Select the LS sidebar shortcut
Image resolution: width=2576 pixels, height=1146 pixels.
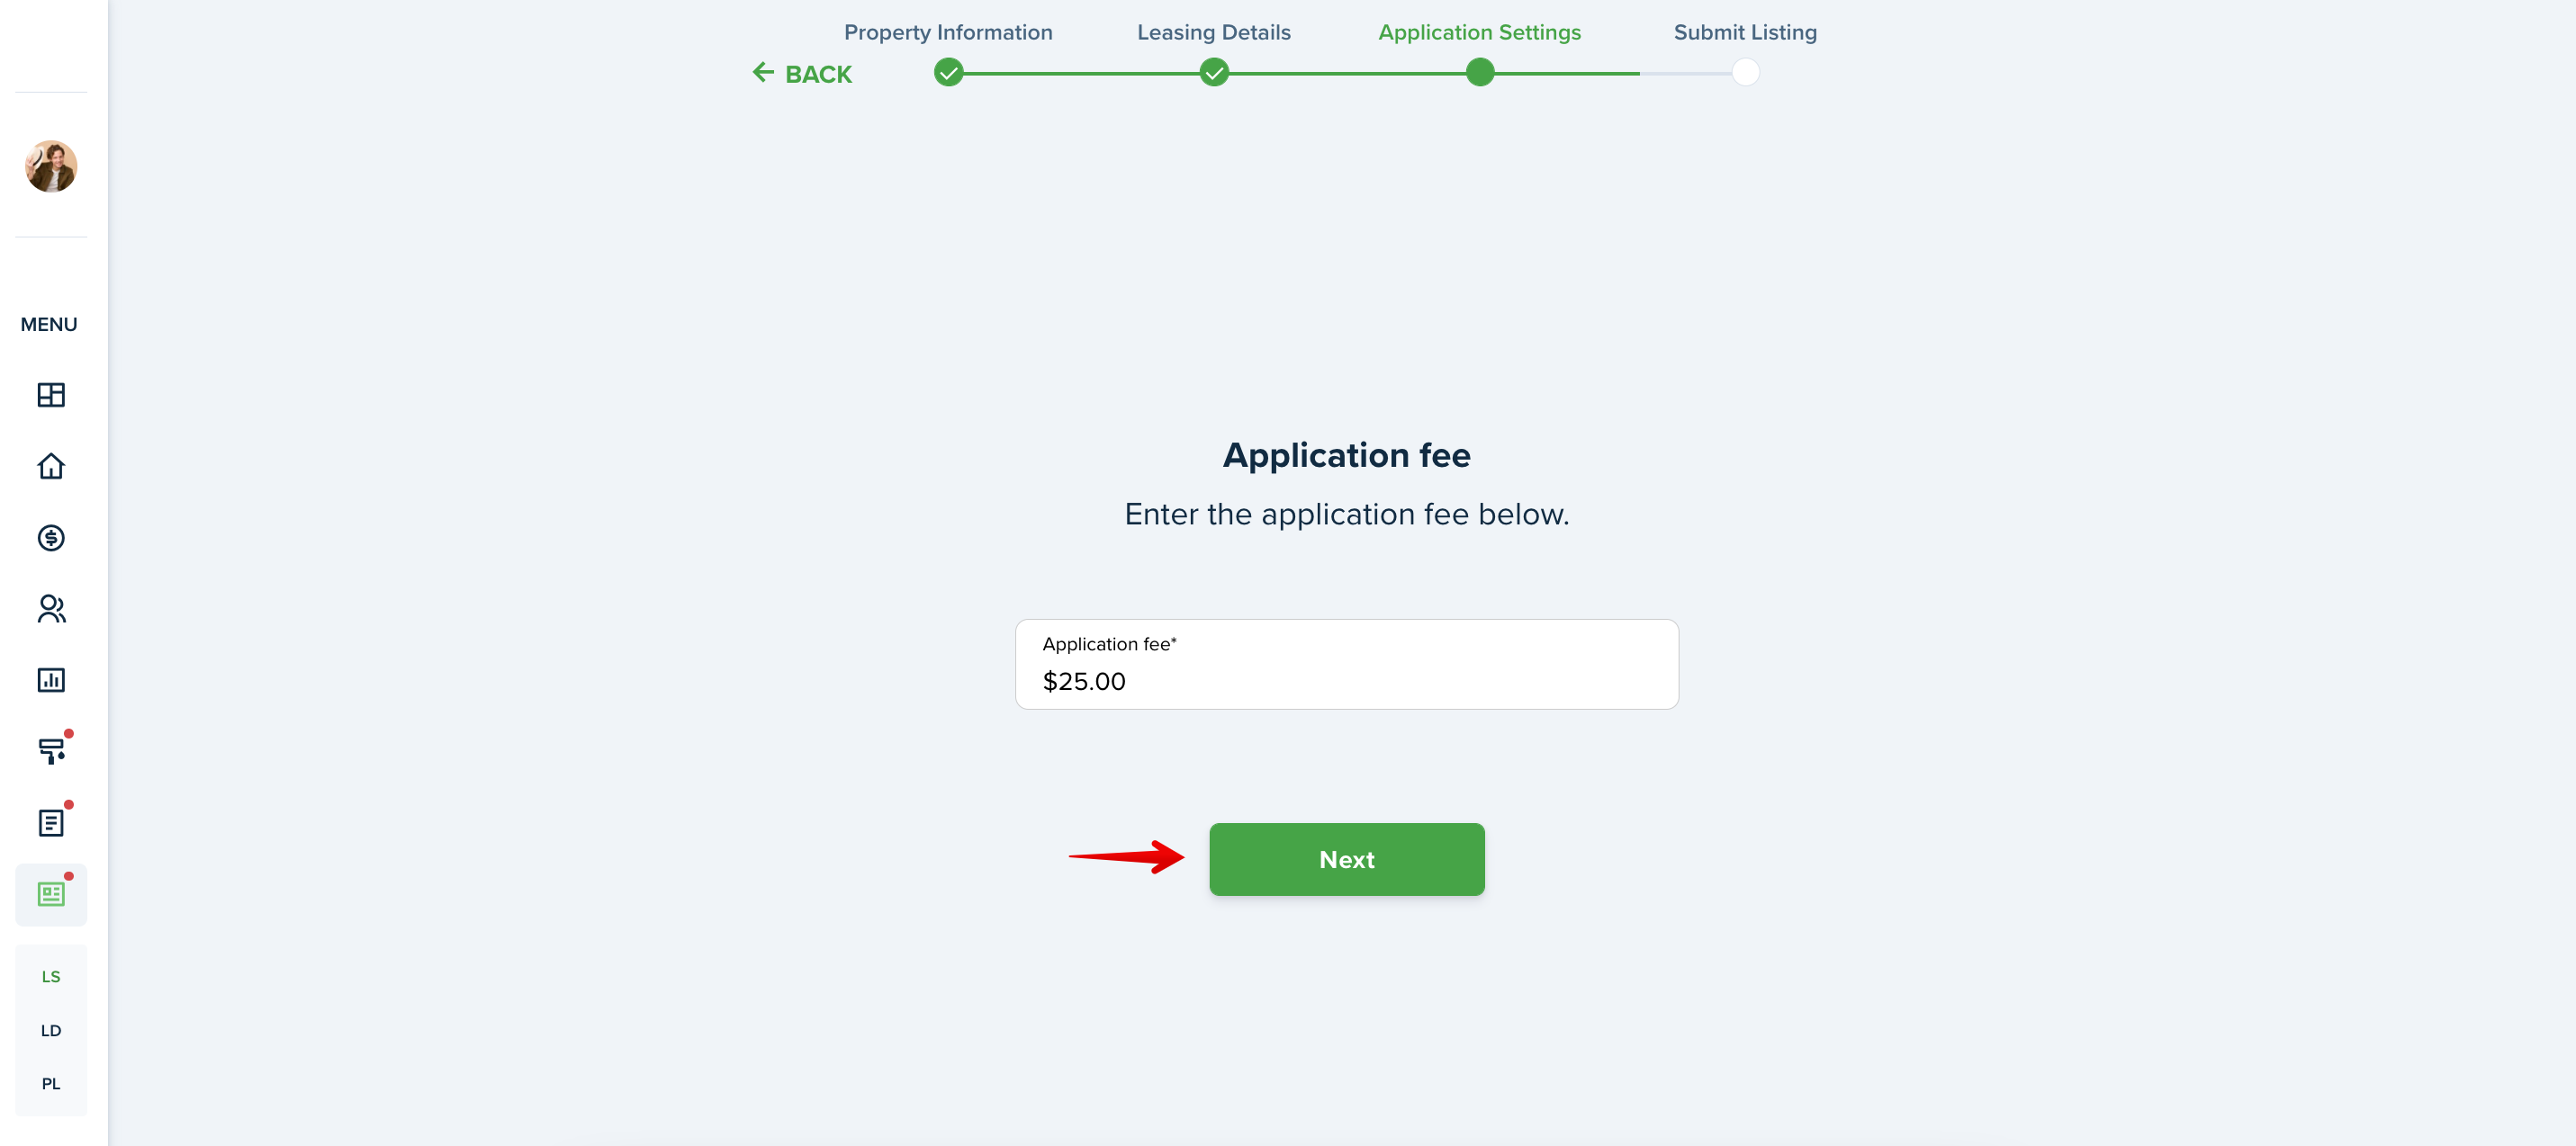tap(51, 976)
